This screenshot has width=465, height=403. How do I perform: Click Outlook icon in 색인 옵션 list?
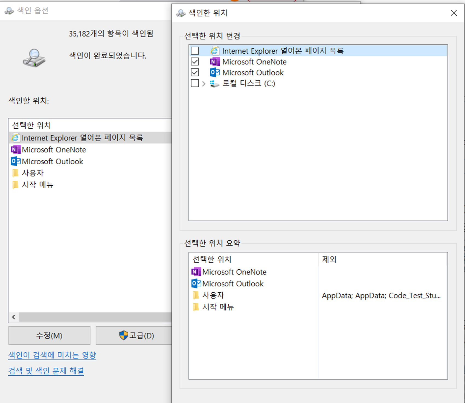coord(16,161)
